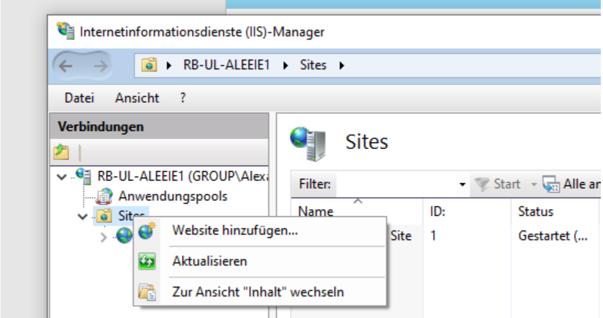Sort by the ID: column header
The width and height of the screenshot is (603, 318).
tap(437, 211)
